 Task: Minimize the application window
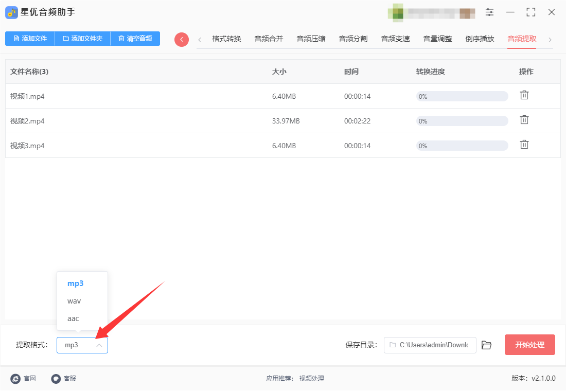coord(510,12)
